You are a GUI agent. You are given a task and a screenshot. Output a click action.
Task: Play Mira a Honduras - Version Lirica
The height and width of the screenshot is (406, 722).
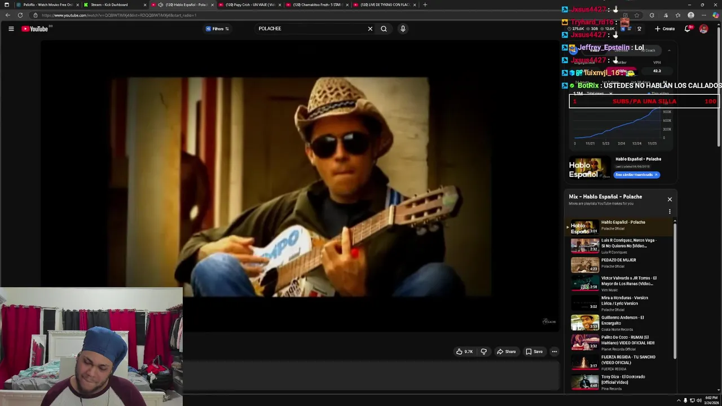(620, 303)
